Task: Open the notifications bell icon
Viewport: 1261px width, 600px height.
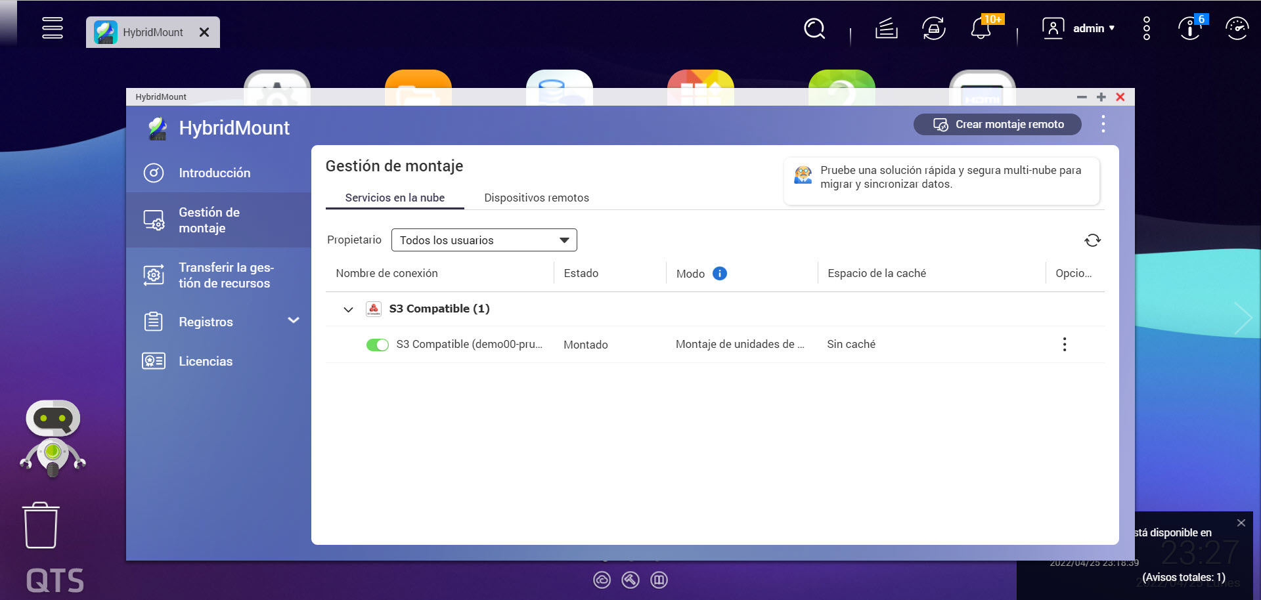Action: click(x=981, y=29)
